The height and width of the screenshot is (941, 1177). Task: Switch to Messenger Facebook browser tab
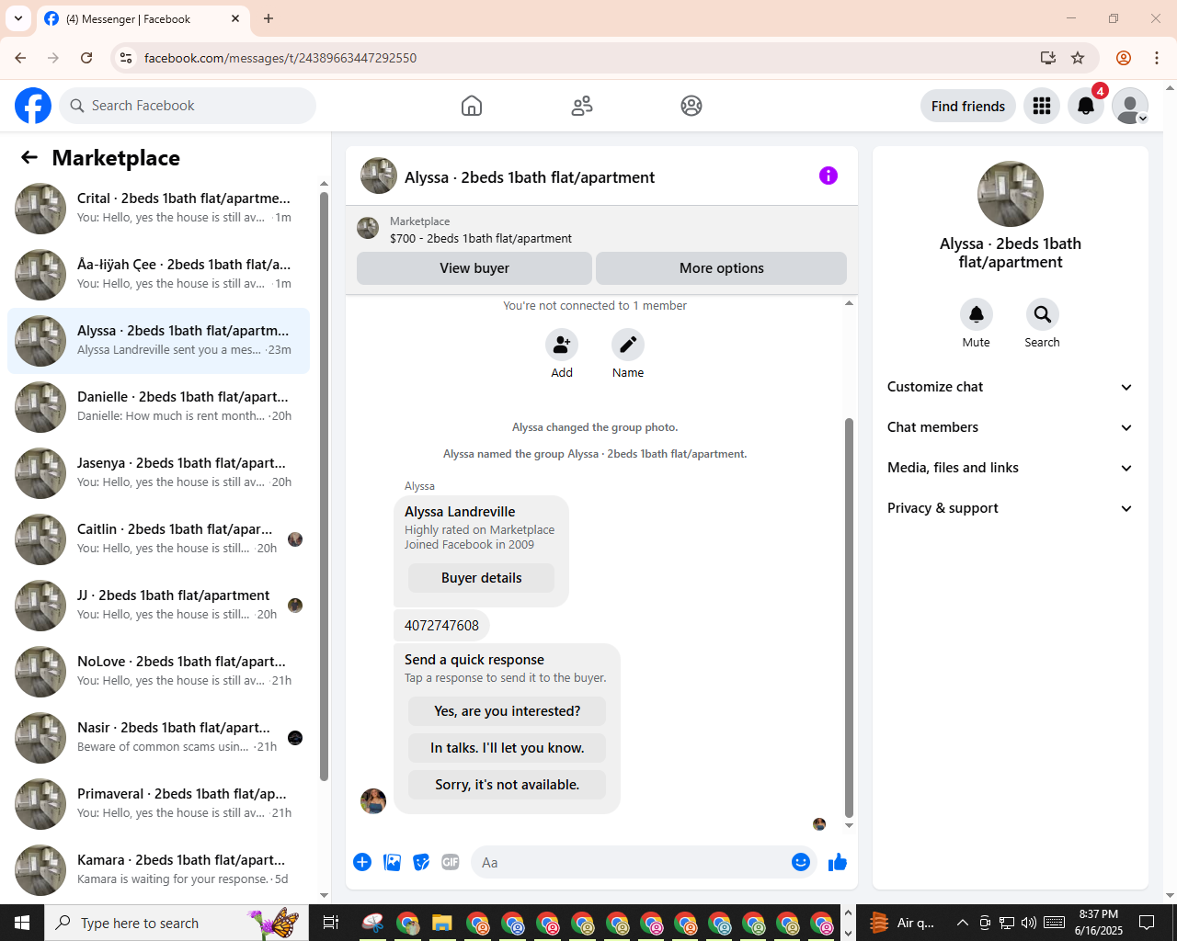pyautogui.click(x=143, y=18)
